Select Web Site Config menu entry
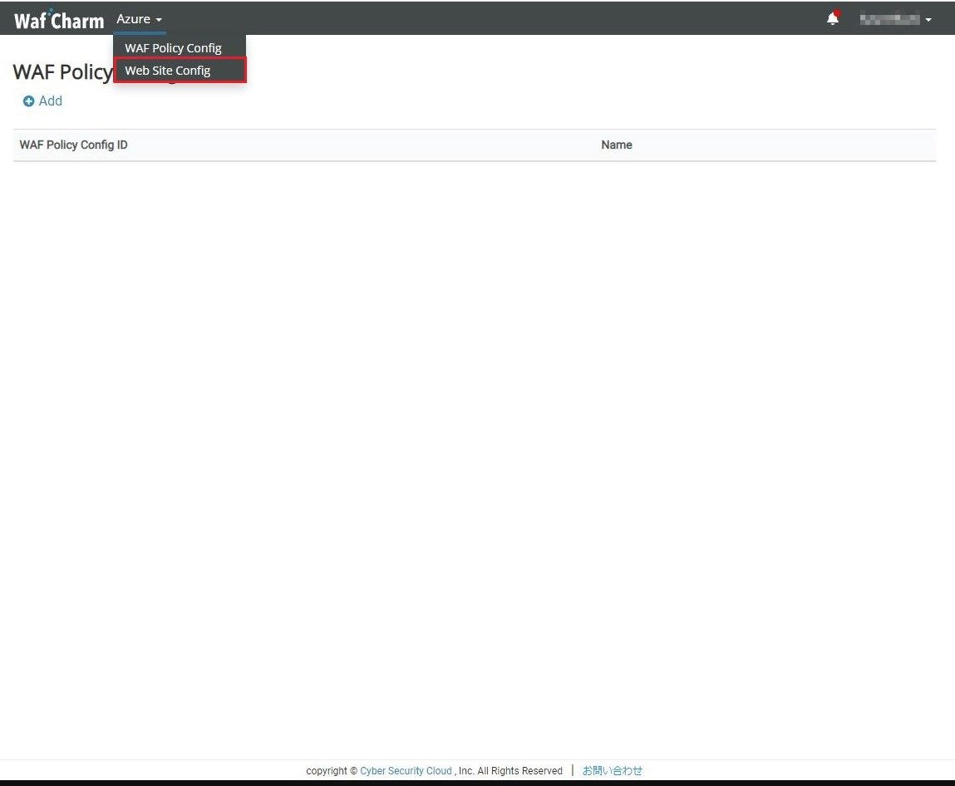 [180, 70]
